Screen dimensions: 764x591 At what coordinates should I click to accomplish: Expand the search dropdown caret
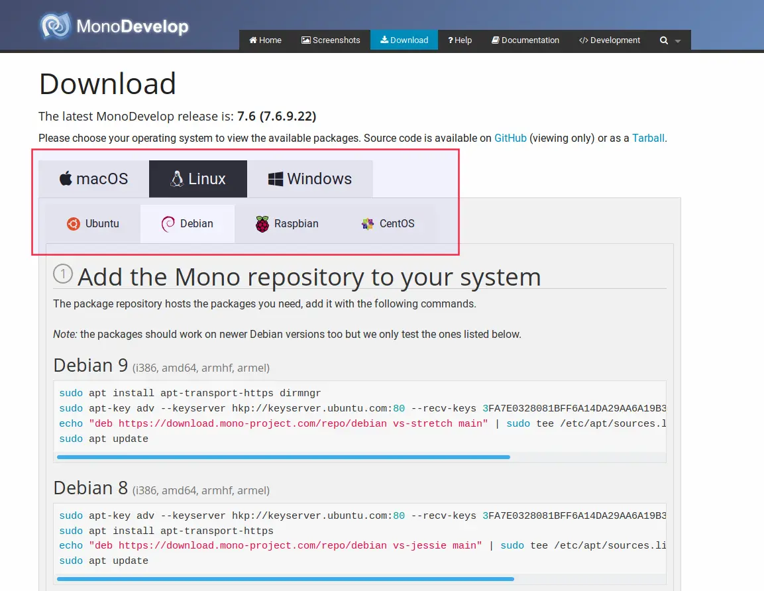(677, 41)
